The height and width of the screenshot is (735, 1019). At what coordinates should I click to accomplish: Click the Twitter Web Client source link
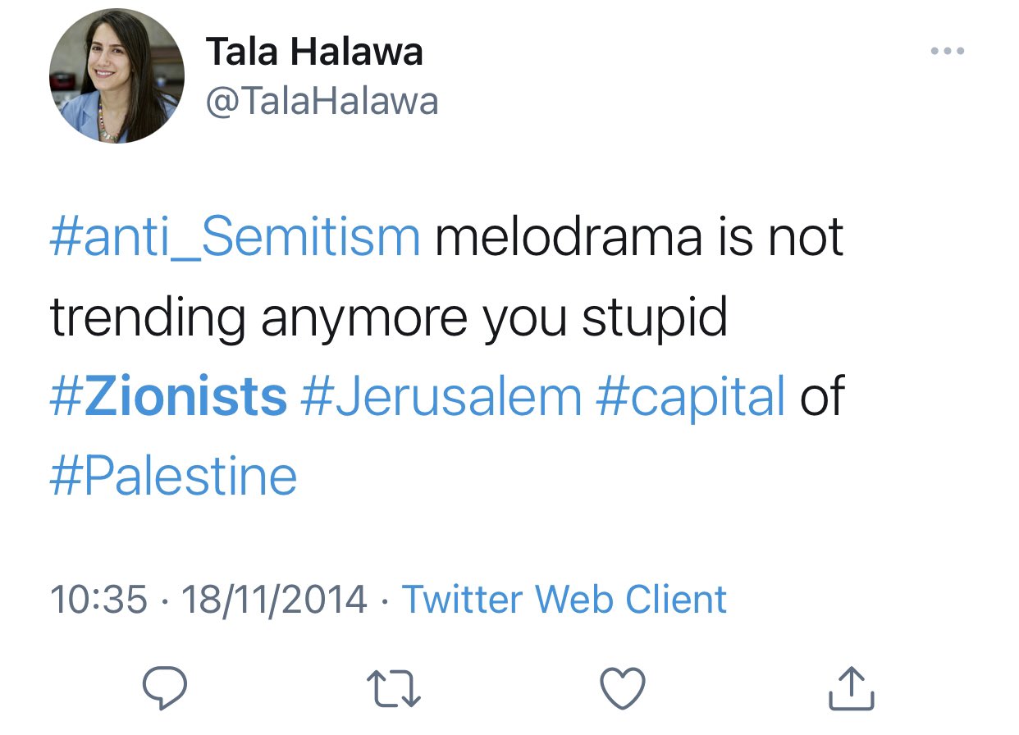(x=564, y=599)
